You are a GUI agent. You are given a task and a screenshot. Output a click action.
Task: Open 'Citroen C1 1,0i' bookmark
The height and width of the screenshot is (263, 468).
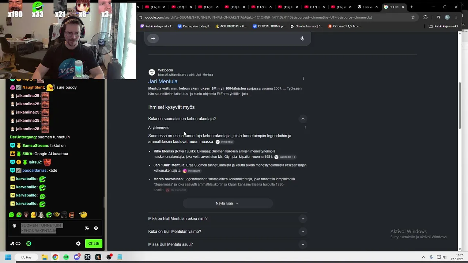(345, 26)
